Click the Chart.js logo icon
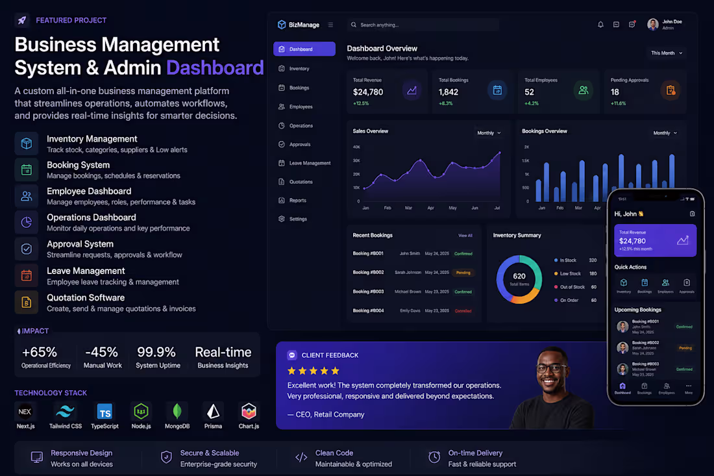This screenshot has height=476, width=714. click(249, 411)
